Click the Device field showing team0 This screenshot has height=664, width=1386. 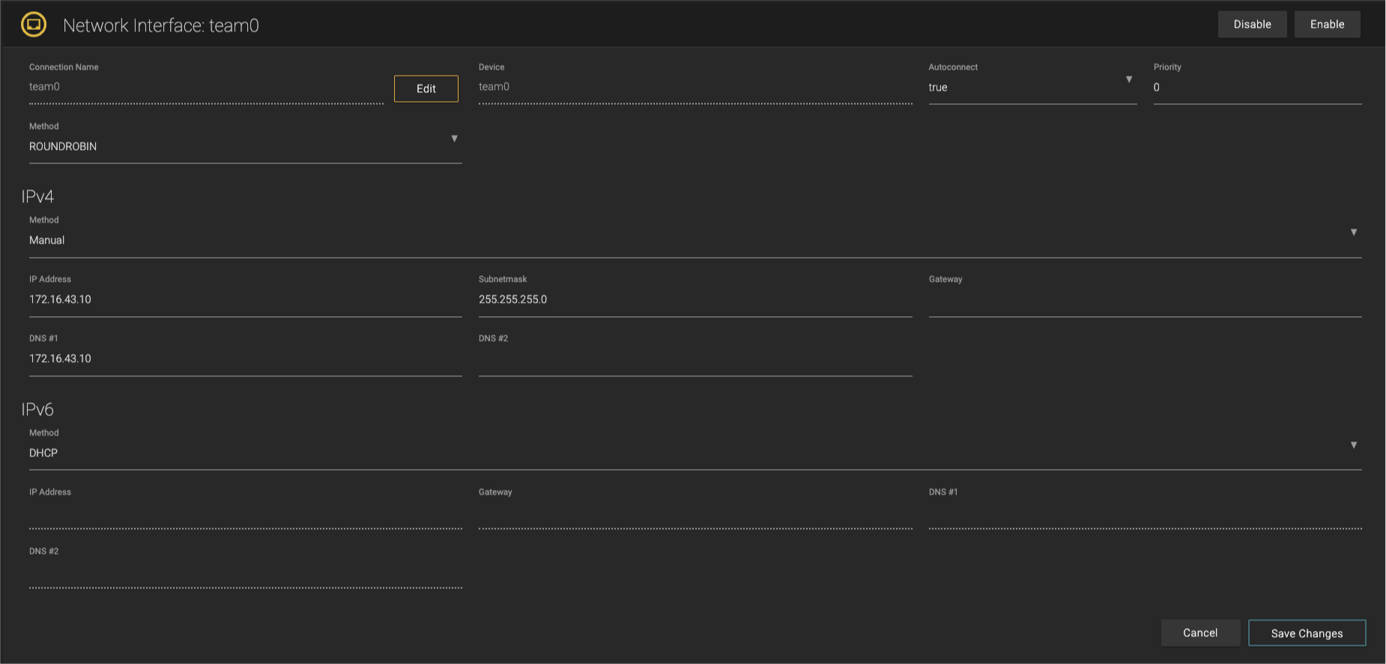695,88
